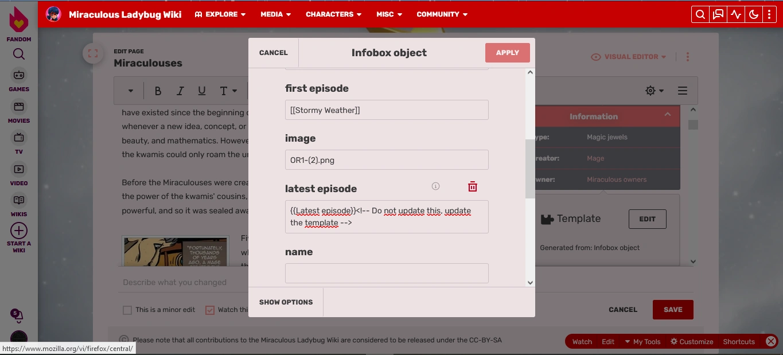View recent wiki activity pulse icon

click(x=736, y=14)
